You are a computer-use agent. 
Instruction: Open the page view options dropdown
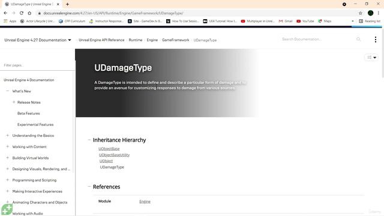point(371,58)
